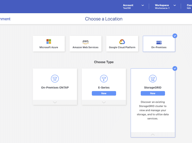192x143 pixels.
Task: Select the On-Premises ONTAP type label
Action: pyautogui.click(x=55, y=88)
